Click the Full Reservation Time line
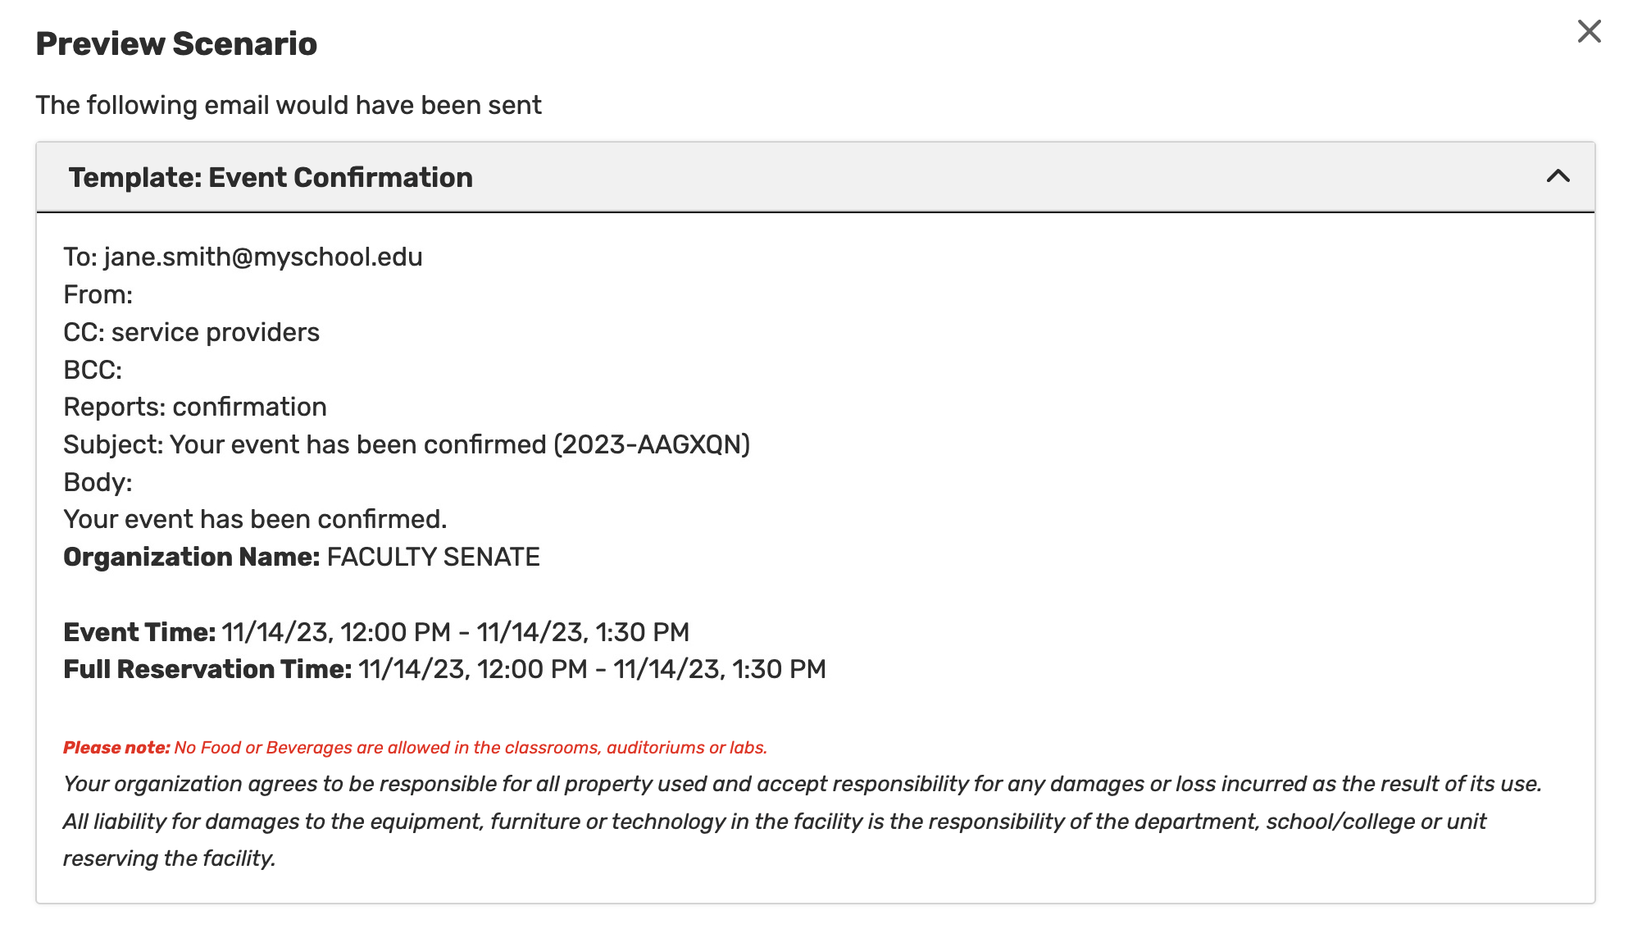The height and width of the screenshot is (947, 1633). 444,669
